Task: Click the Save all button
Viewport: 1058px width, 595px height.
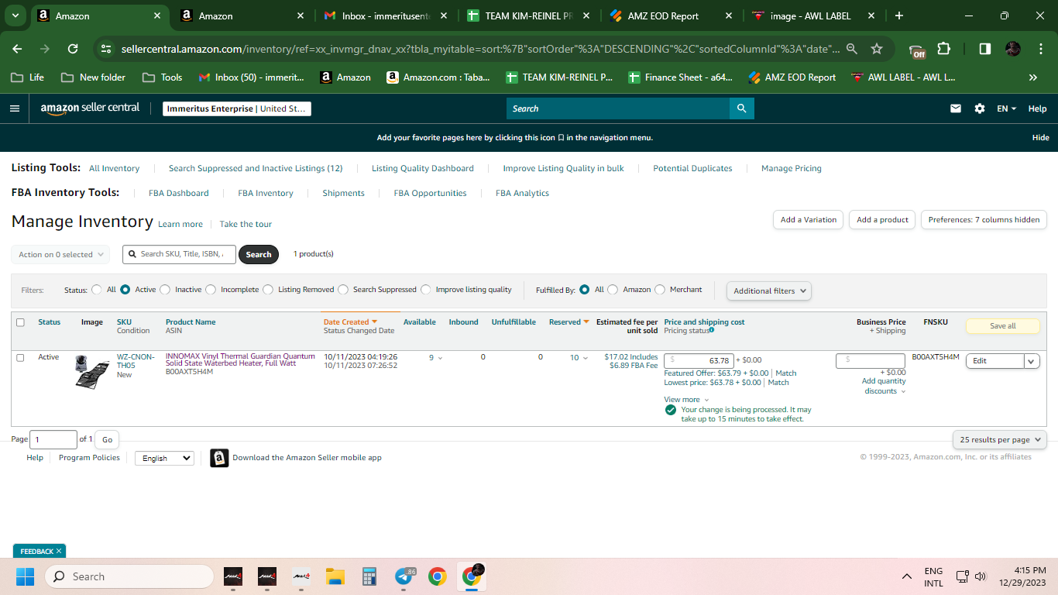Action: click(x=1003, y=326)
